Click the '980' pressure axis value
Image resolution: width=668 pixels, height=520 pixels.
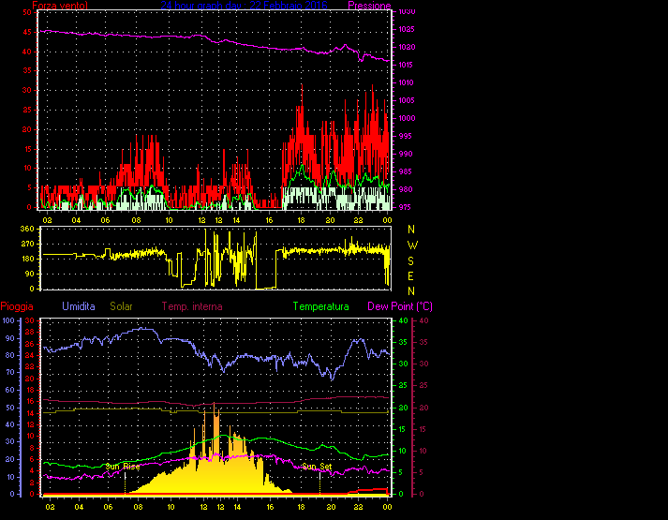point(406,189)
